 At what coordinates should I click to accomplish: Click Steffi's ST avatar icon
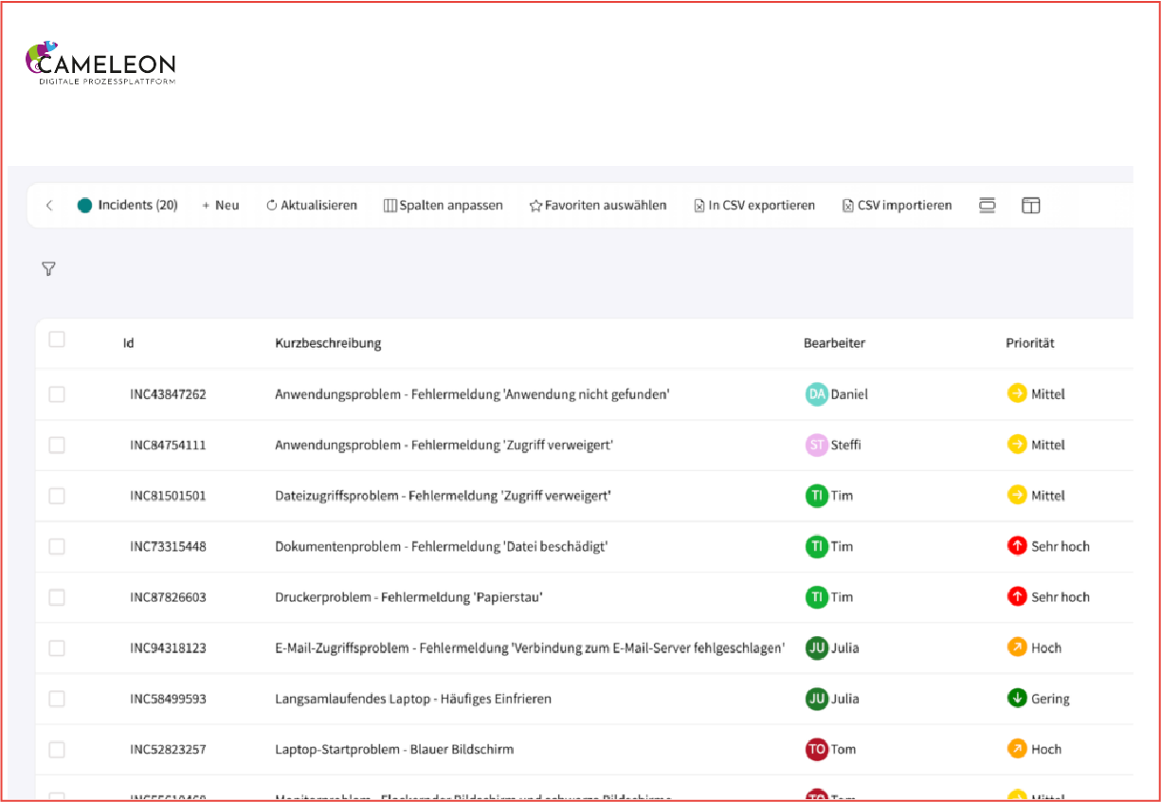pos(816,445)
